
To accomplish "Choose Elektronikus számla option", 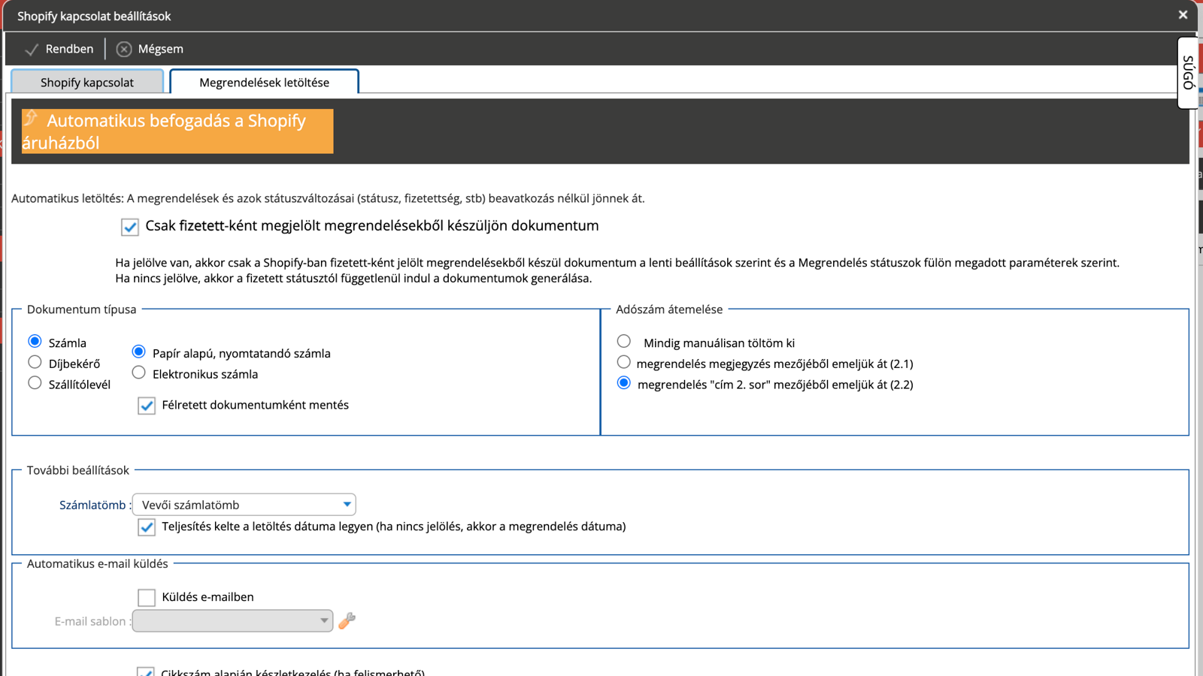I will click(138, 373).
